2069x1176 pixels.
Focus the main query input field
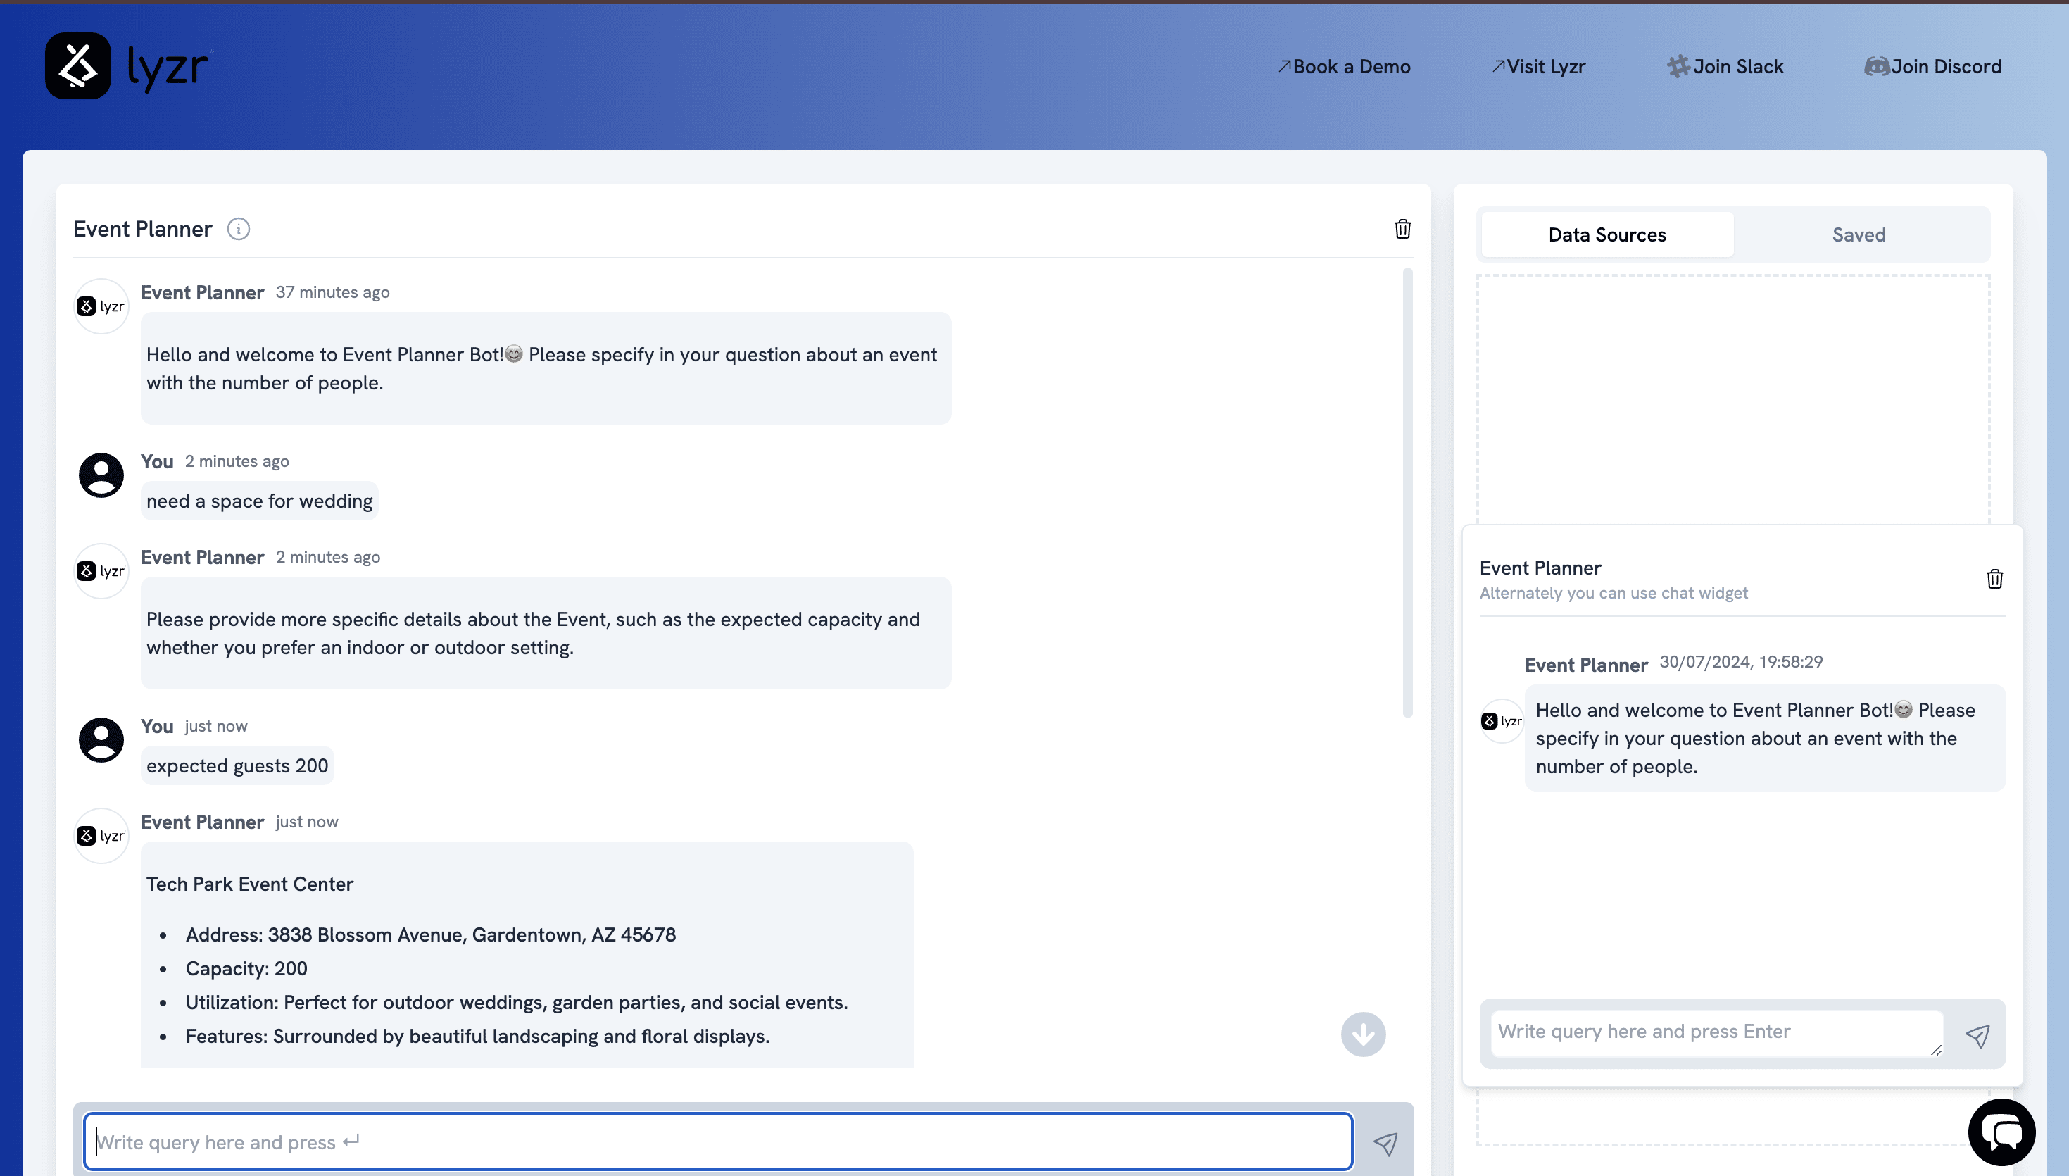(719, 1141)
